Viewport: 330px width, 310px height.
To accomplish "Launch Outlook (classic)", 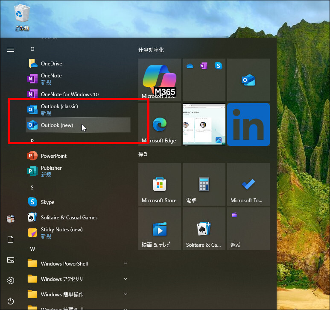I will coord(78,109).
